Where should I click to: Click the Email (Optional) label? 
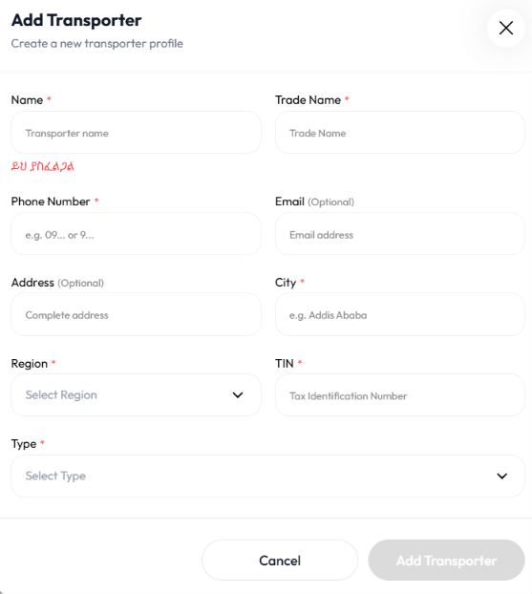tap(314, 202)
